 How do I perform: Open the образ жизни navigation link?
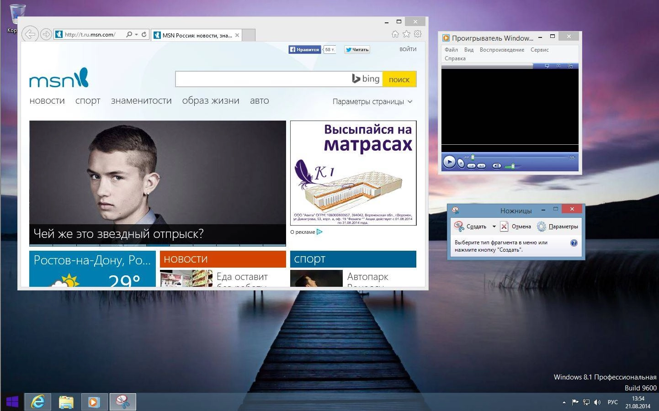[x=211, y=100]
